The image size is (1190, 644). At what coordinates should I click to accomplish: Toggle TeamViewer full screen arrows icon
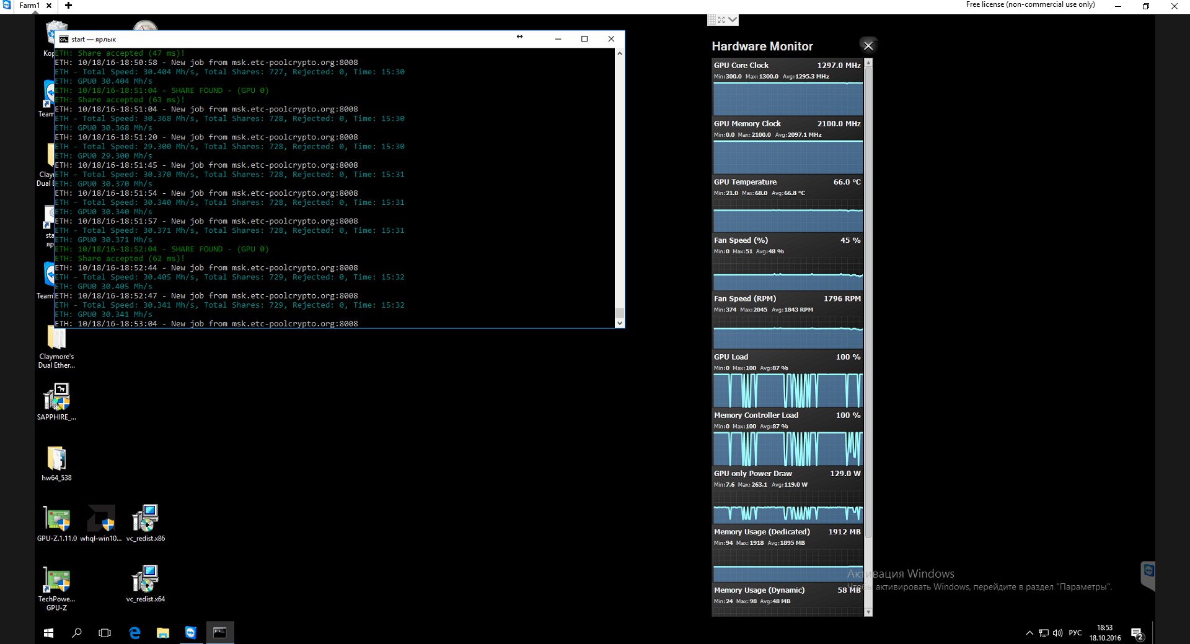(x=721, y=20)
